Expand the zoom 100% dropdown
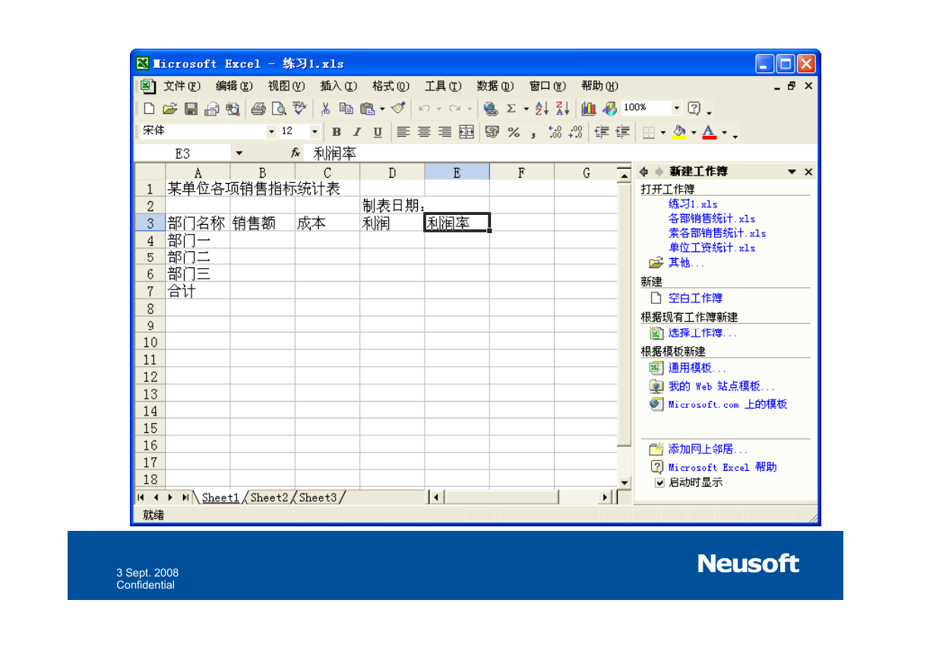Image resolution: width=933 pixels, height=660 pixels. pyautogui.click(x=677, y=108)
